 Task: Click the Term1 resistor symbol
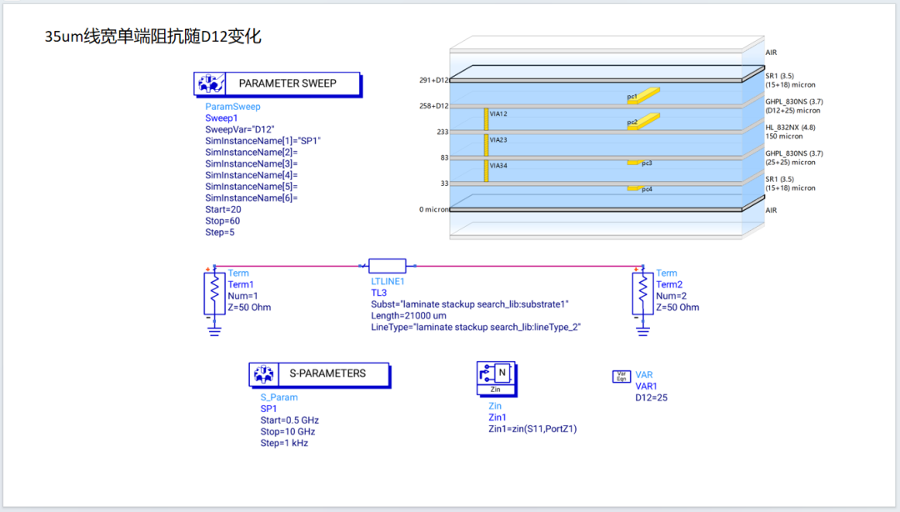pyautogui.click(x=215, y=291)
